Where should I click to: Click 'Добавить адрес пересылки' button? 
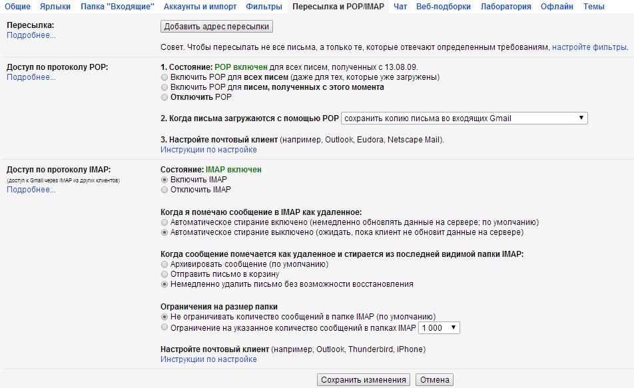[216, 27]
